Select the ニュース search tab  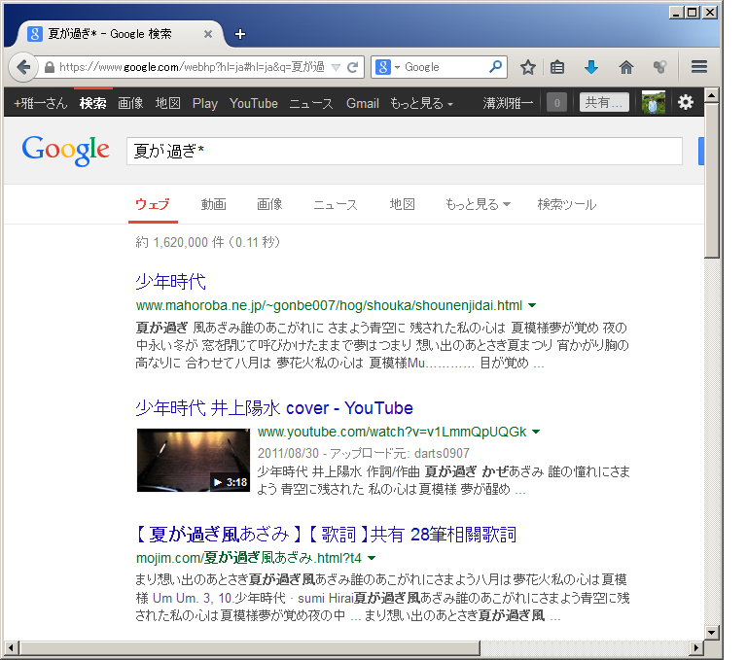[336, 204]
